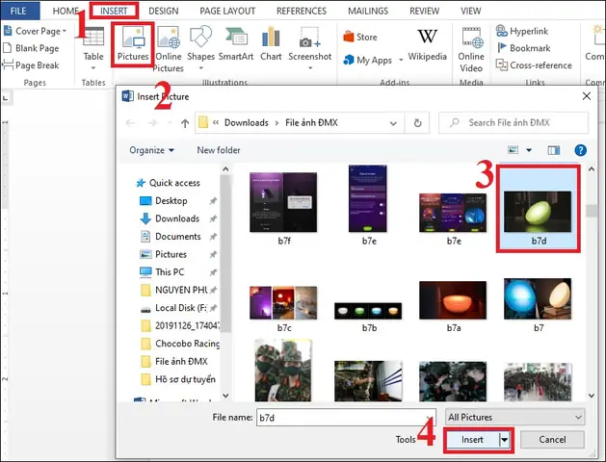Click the Hyperlink option in Links group
The height and width of the screenshot is (462, 606).
tap(529, 31)
